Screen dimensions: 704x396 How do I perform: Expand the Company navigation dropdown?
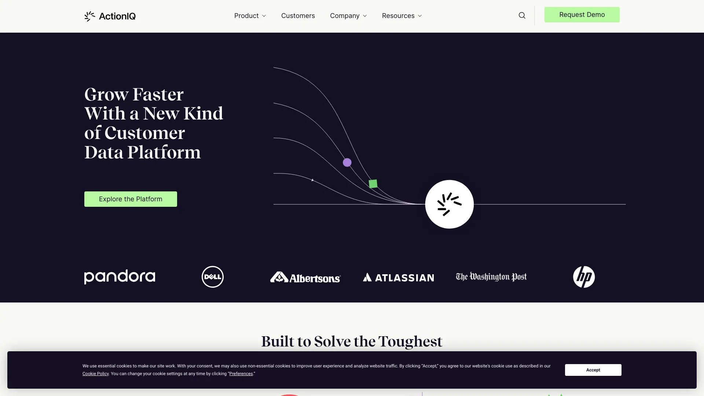pyautogui.click(x=348, y=15)
